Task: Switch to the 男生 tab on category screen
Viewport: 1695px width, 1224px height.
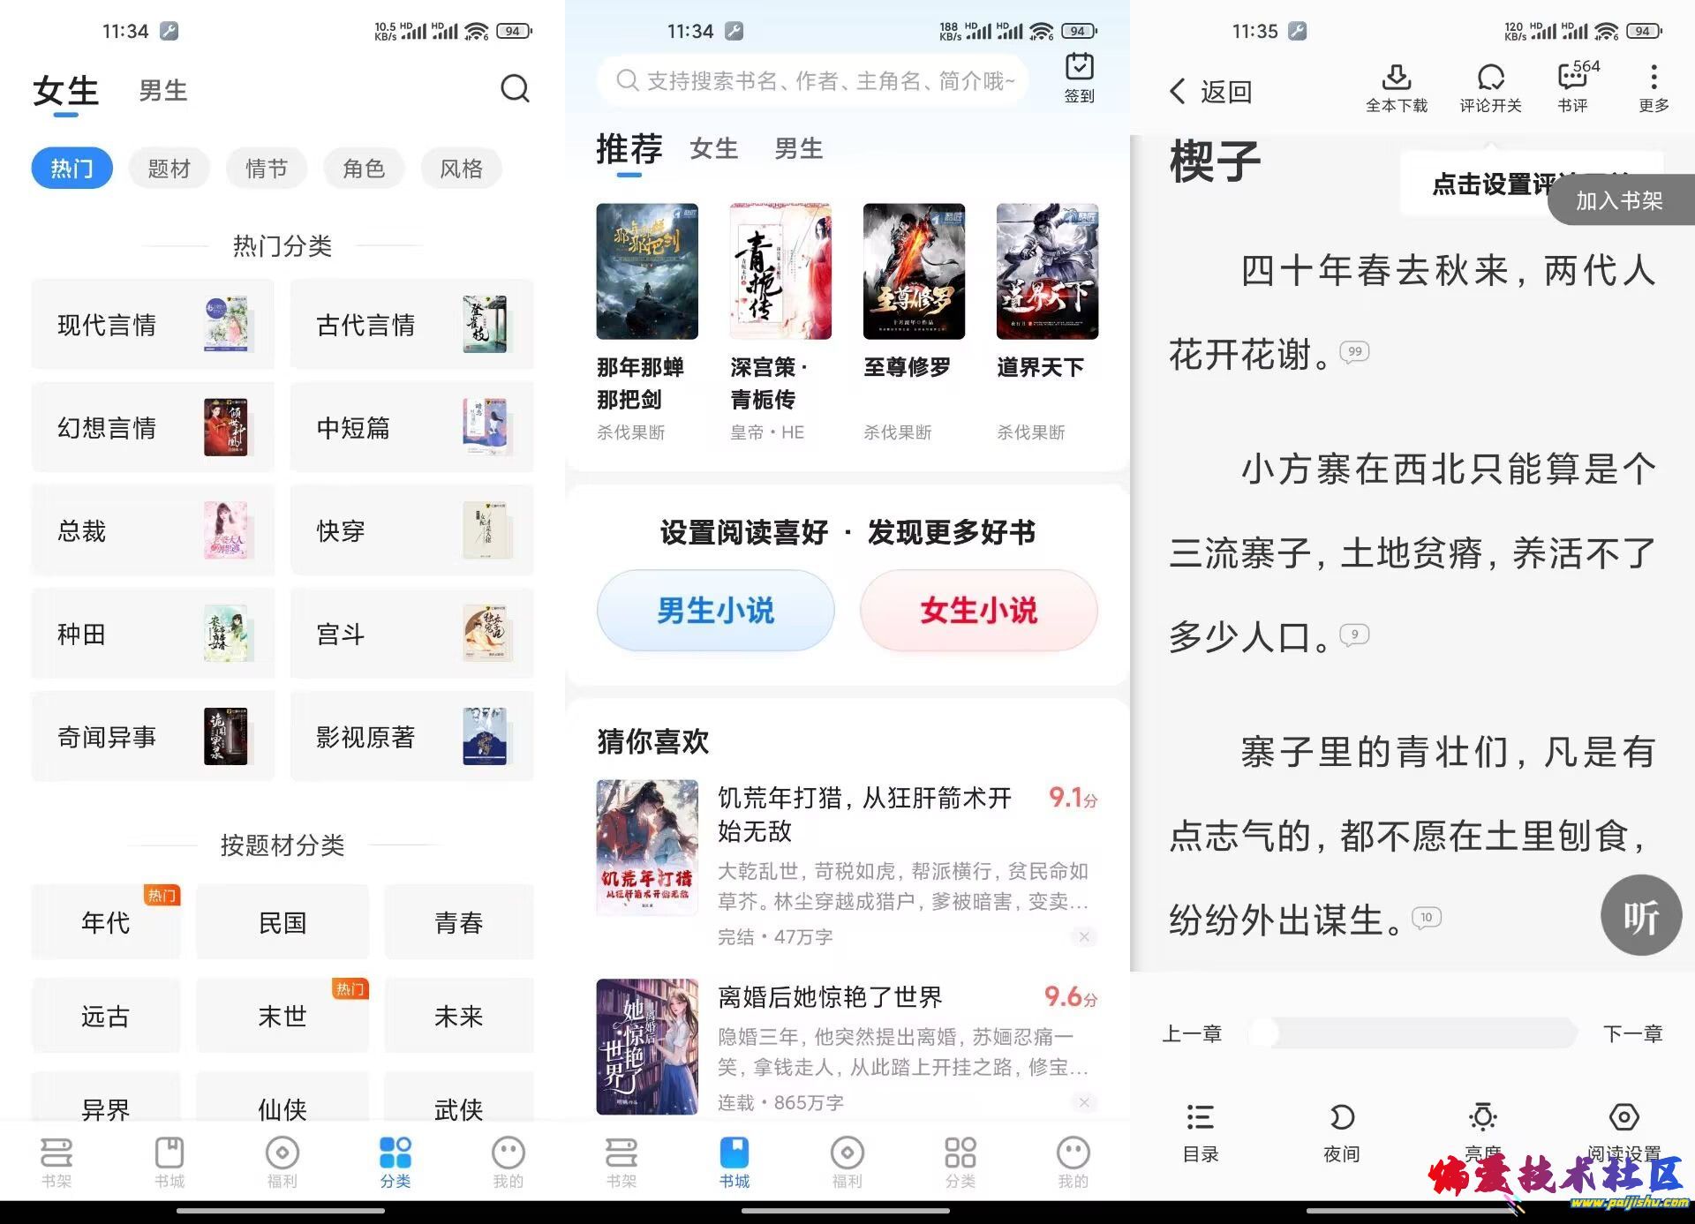Action: [163, 90]
